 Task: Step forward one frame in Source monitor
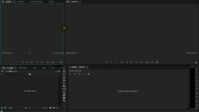tap(37, 62)
